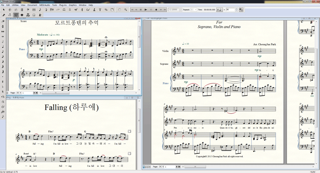Stop playback with the Stop button

coord(141,10)
